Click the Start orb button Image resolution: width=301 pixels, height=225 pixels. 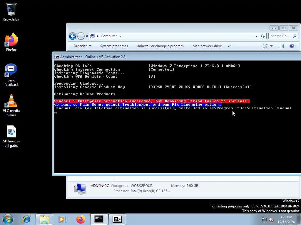[8, 219]
